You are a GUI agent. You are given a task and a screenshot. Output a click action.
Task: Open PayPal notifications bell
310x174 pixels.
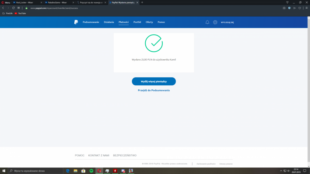click(207, 22)
